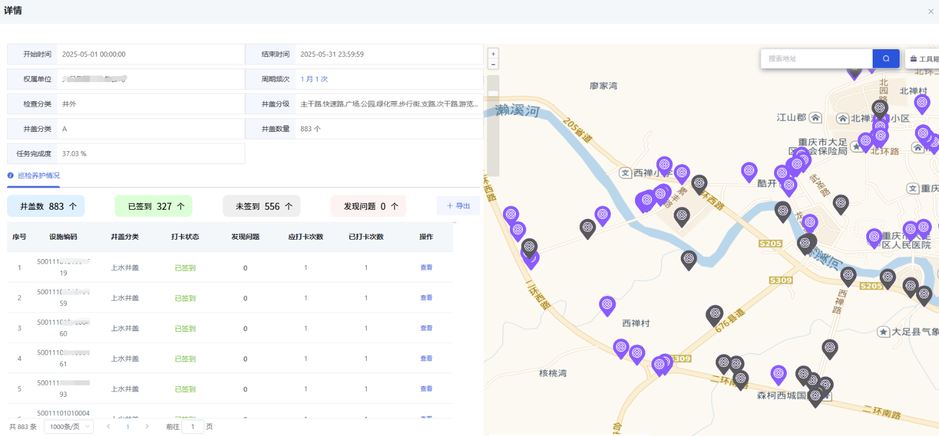The image size is (939, 436).
Task: Filter by 未签到 556 summary card
Action: tap(261, 206)
